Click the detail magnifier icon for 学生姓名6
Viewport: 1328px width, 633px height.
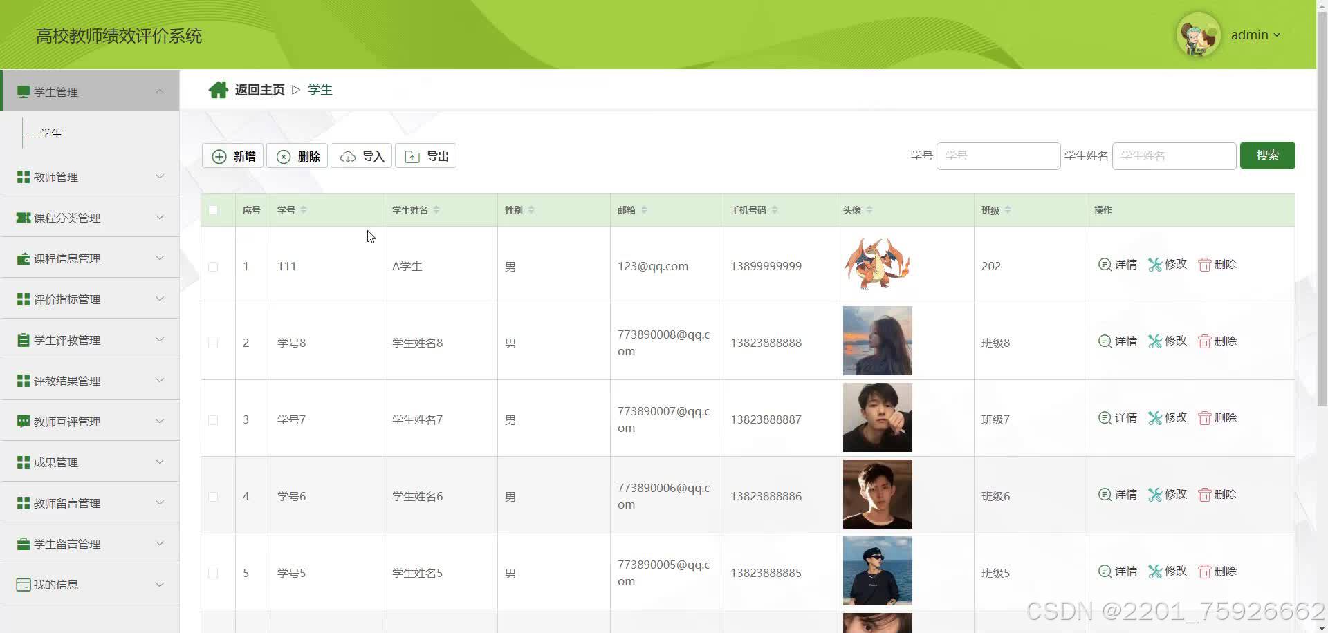[x=1105, y=495]
